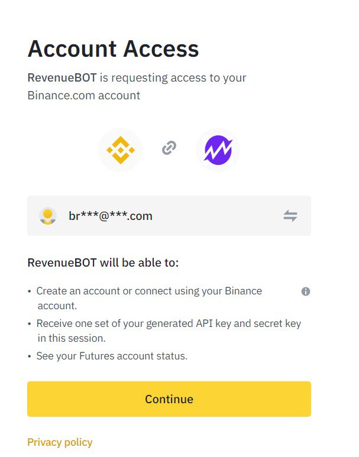
Task: Click the 'Create an account or connect' permission
Action: (x=149, y=291)
